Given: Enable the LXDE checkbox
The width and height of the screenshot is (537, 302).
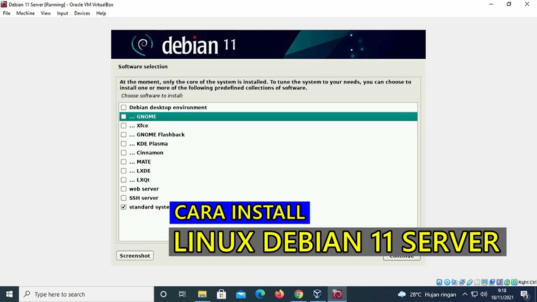Looking at the screenshot, I should coord(123,171).
